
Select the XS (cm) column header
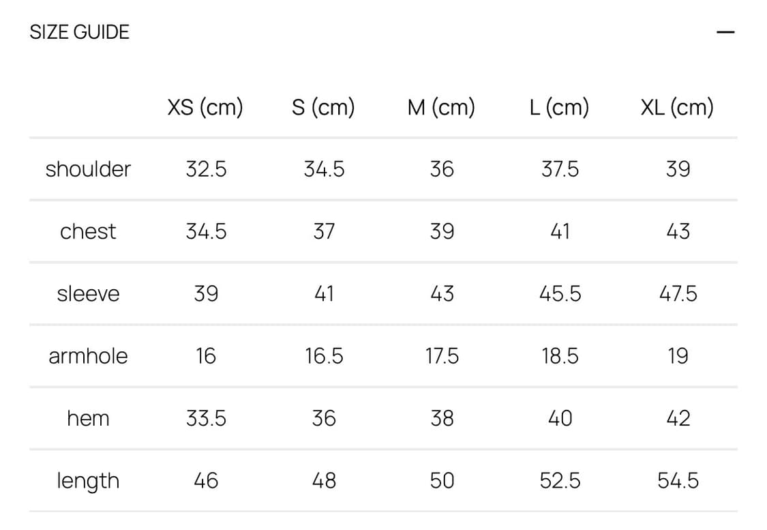click(205, 107)
